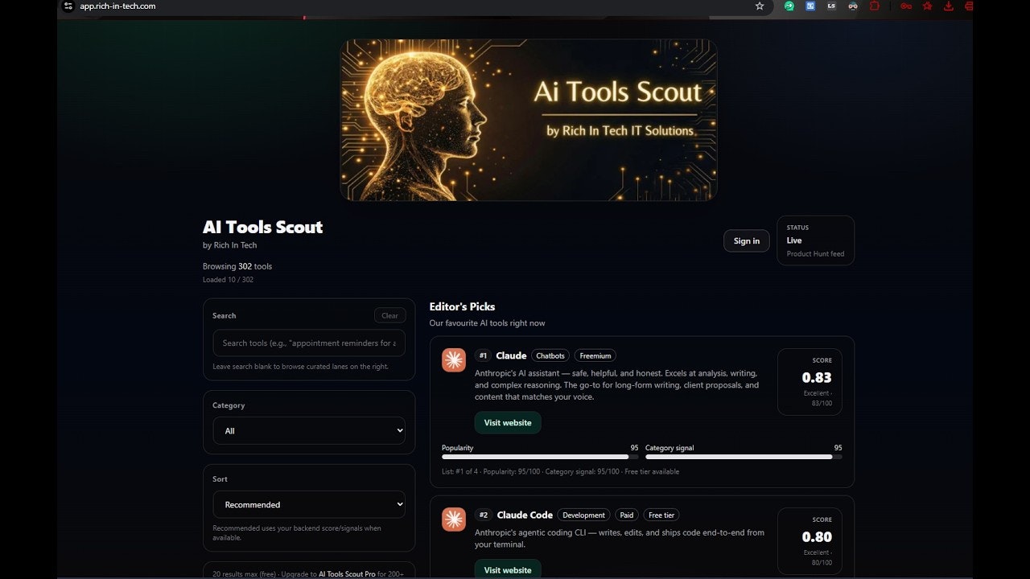Click the green chat extension icon
This screenshot has height=579, width=1030.
click(789, 6)
